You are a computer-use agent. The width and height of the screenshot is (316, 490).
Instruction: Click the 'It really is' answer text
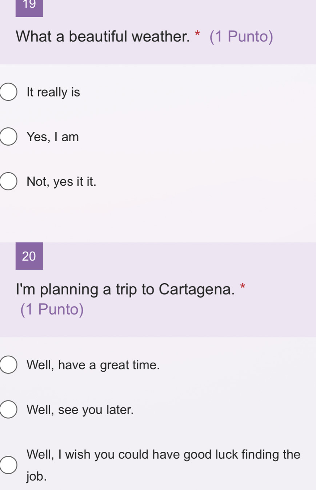tap(53, 92)
